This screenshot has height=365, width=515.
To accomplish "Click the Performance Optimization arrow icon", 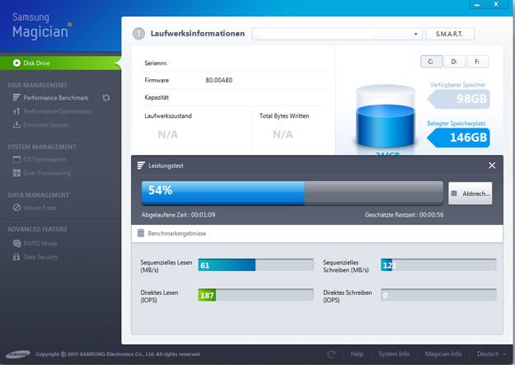I will point(16,111).
